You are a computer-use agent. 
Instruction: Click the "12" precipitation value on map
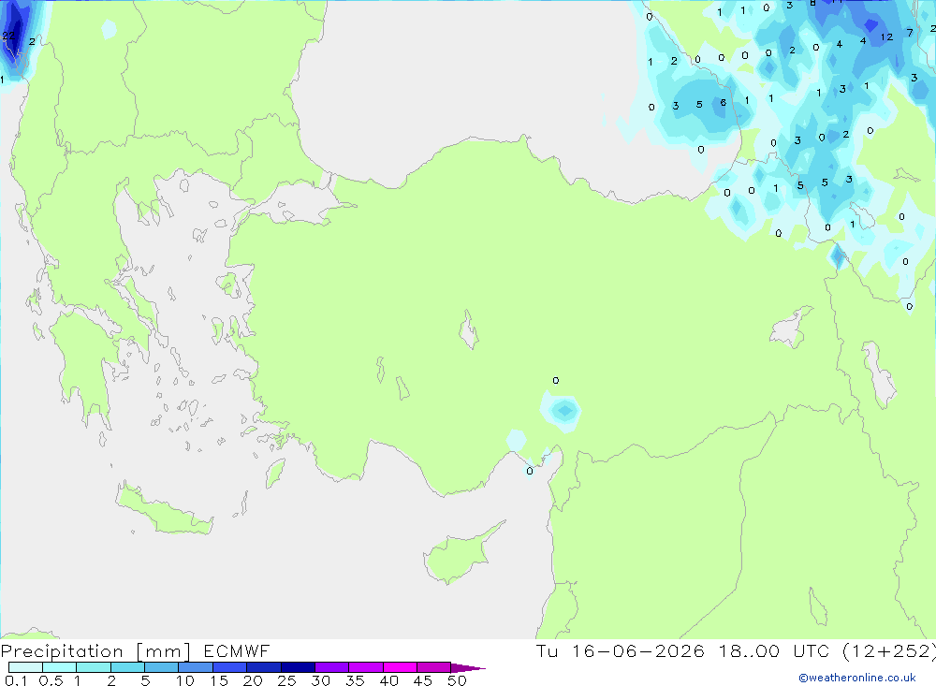click(886, 37)
